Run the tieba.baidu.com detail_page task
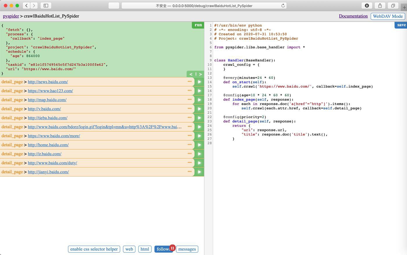Image resolution: width=407 pixels, height=255 pixels. (x=199, y=118)
